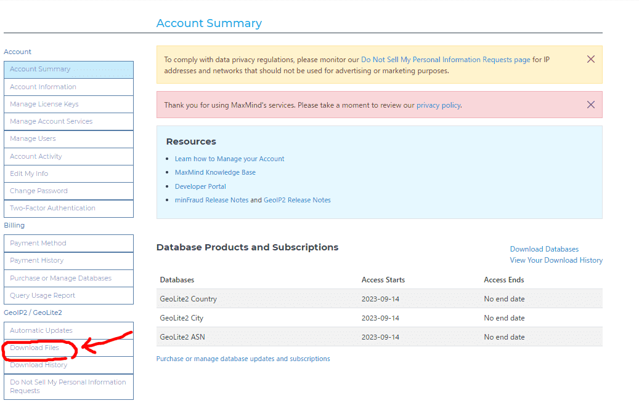View Account Activity
Viewport: 639px width, 414px height.
click(x=68, y=157)
